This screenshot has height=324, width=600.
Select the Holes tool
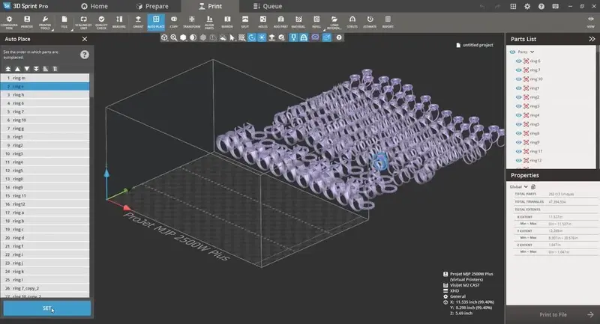263,22
